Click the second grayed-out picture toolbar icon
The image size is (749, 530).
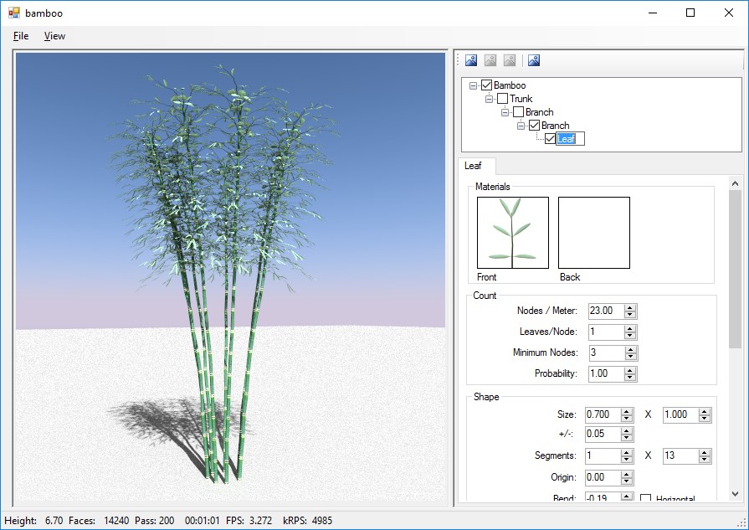510,60
